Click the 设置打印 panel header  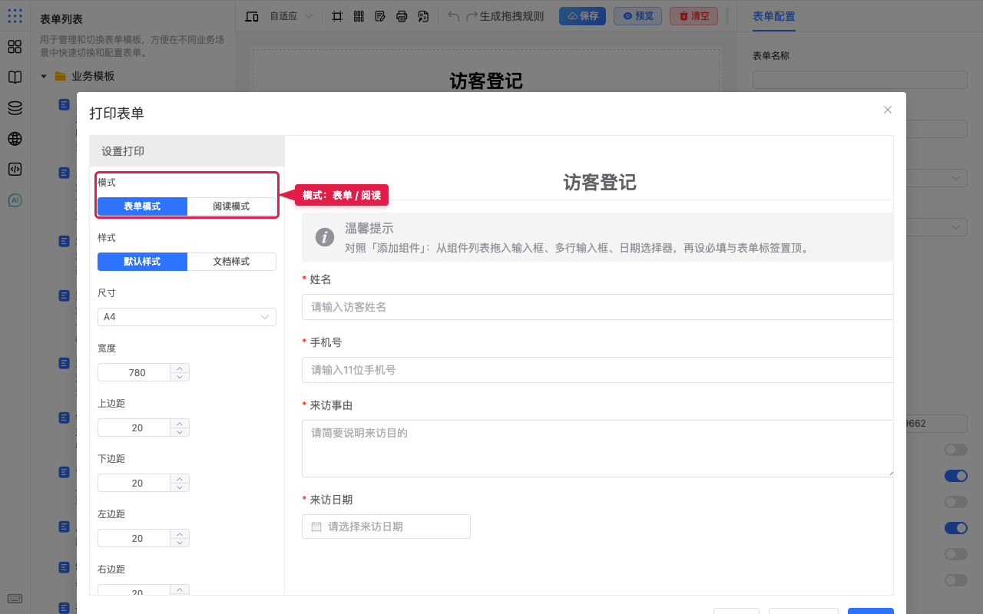click(x=187, y=151)
